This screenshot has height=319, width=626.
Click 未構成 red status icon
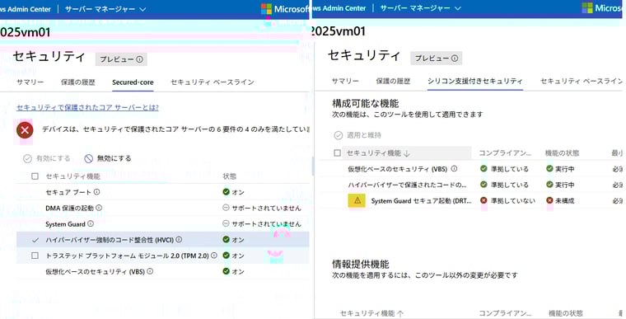click(549, 200)
